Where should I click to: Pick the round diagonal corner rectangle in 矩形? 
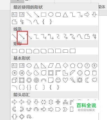coord(73,51)
